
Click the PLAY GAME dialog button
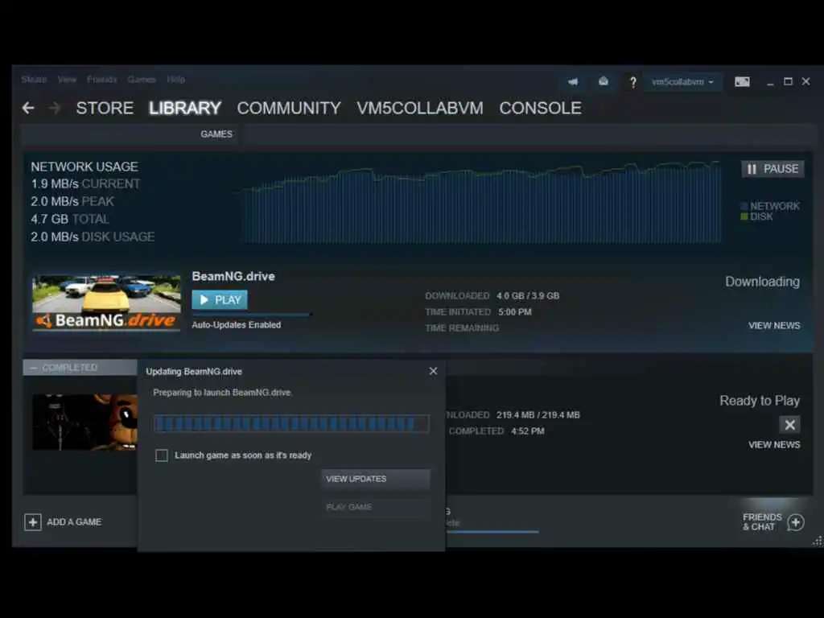pyautogui.click(x=375, y=507)
